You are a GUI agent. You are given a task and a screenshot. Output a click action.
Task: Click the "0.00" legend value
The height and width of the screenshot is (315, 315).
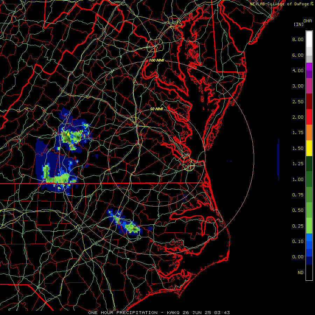[298, 257]
